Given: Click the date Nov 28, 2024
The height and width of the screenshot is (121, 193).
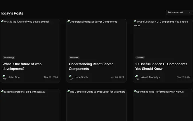Looking at the screenshot, I should 117,77.
